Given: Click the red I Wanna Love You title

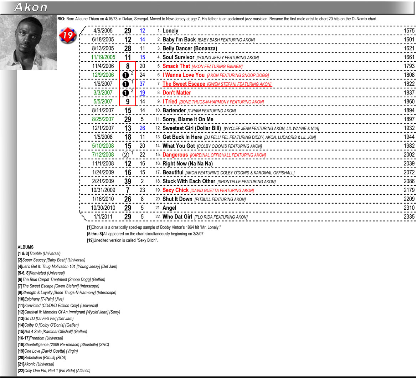Looking at the screenshot, I should pyautogui.click(x=184, y=75).
